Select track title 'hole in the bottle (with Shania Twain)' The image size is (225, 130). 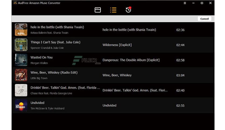57,27
